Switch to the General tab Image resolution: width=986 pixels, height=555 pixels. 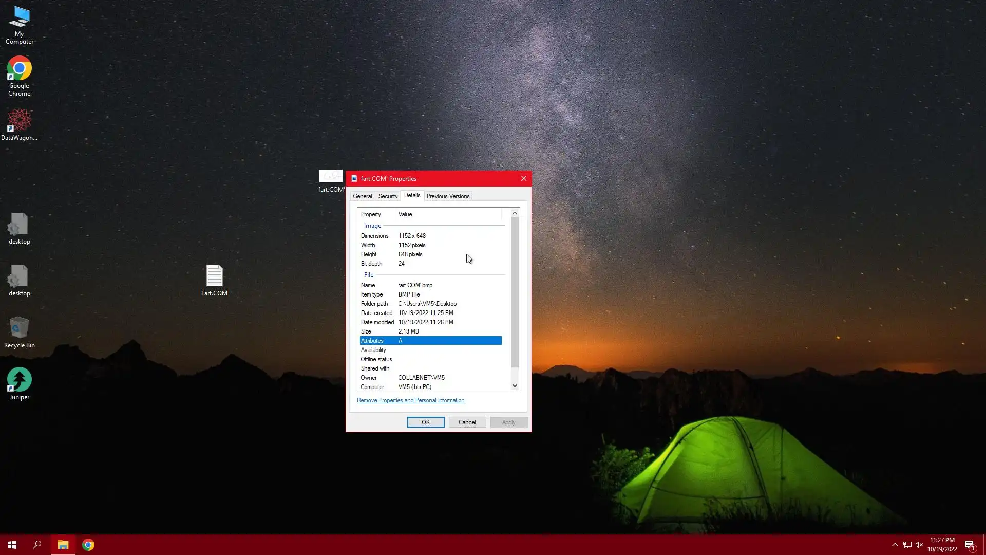click(362, 196)
